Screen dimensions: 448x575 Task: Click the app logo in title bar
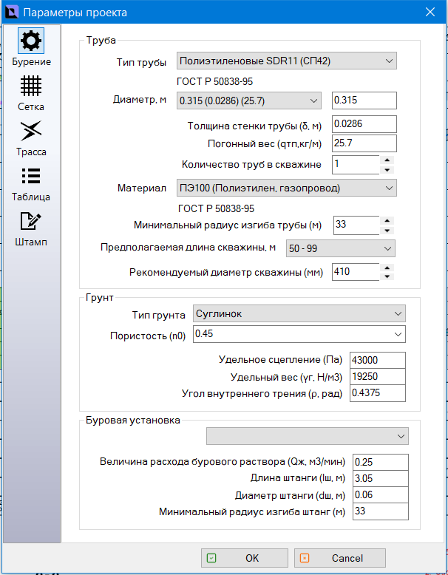tap(11, 12)
